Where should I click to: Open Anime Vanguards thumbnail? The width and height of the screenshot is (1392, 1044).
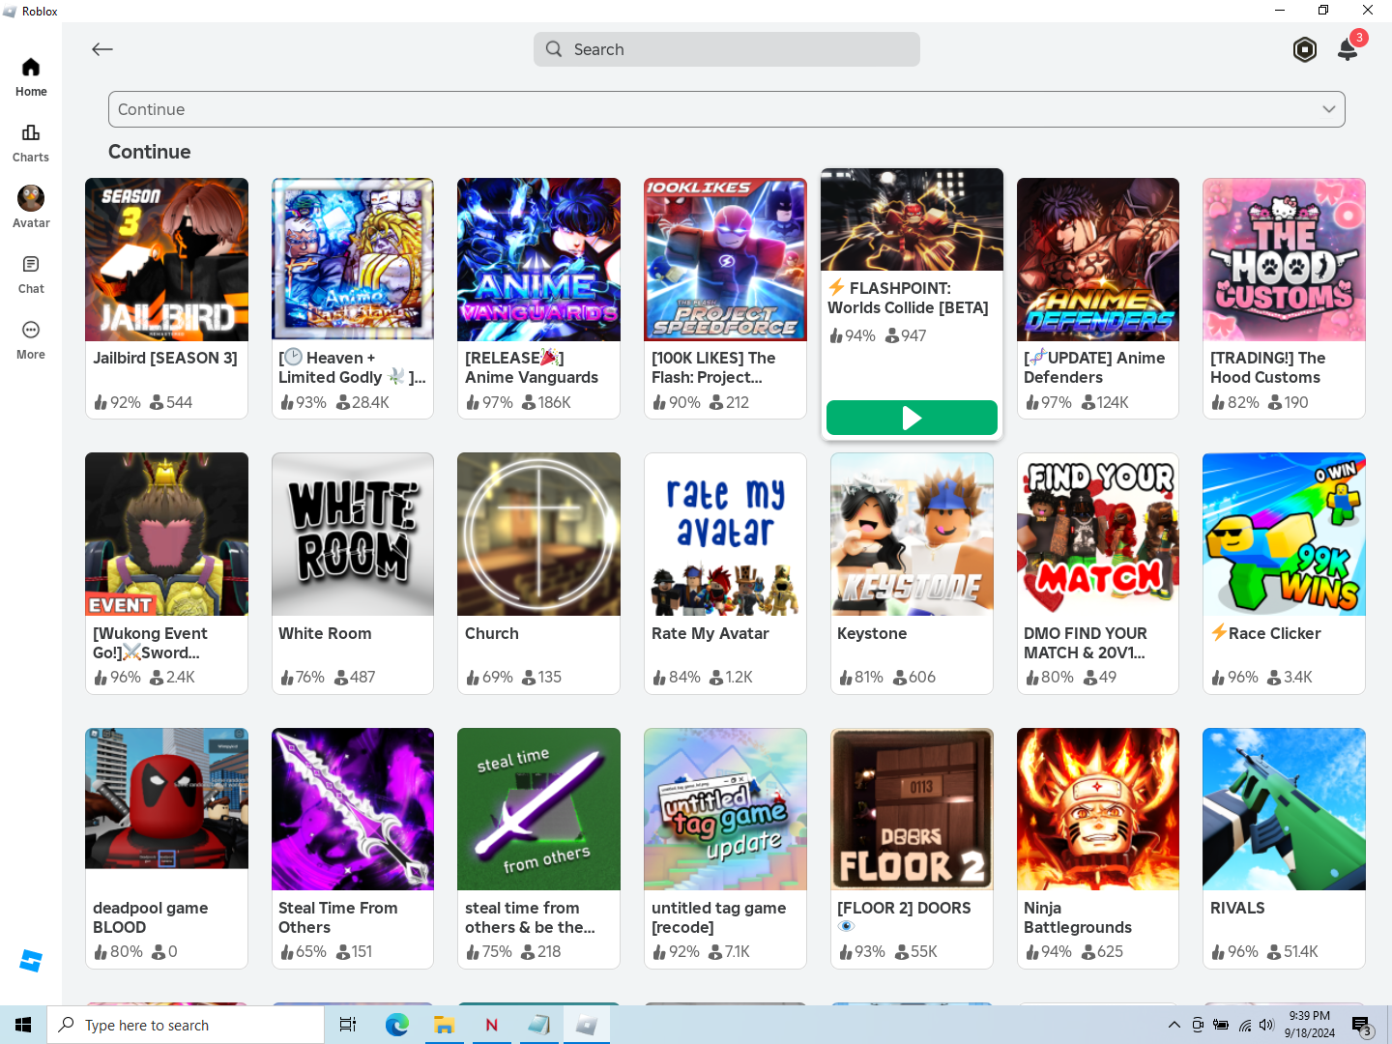538,259
